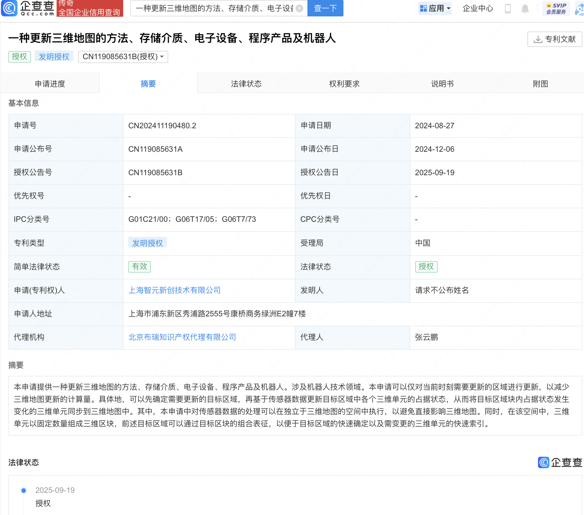Viewport: 584px width, 515px height.
Task: Open notifications bell icon
Action: (x=525, y=8)
